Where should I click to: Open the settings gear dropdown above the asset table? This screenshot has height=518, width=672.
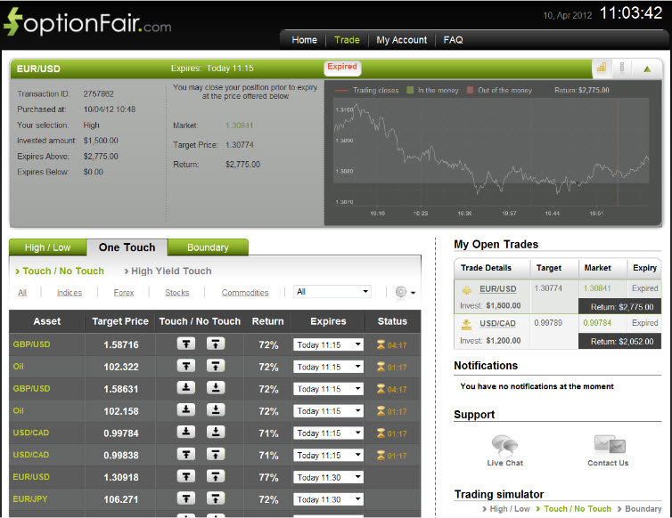click(403, 292)
